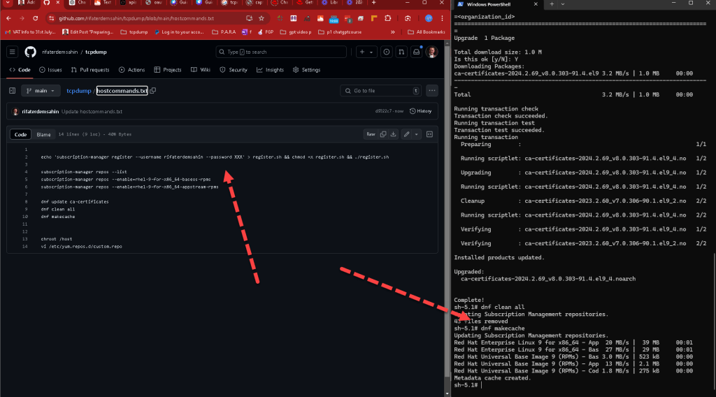The height and width of the screenshot is (397, 716).
Task: Click the tcpdump breadcrumb link
Action: [x=78, y=91]
